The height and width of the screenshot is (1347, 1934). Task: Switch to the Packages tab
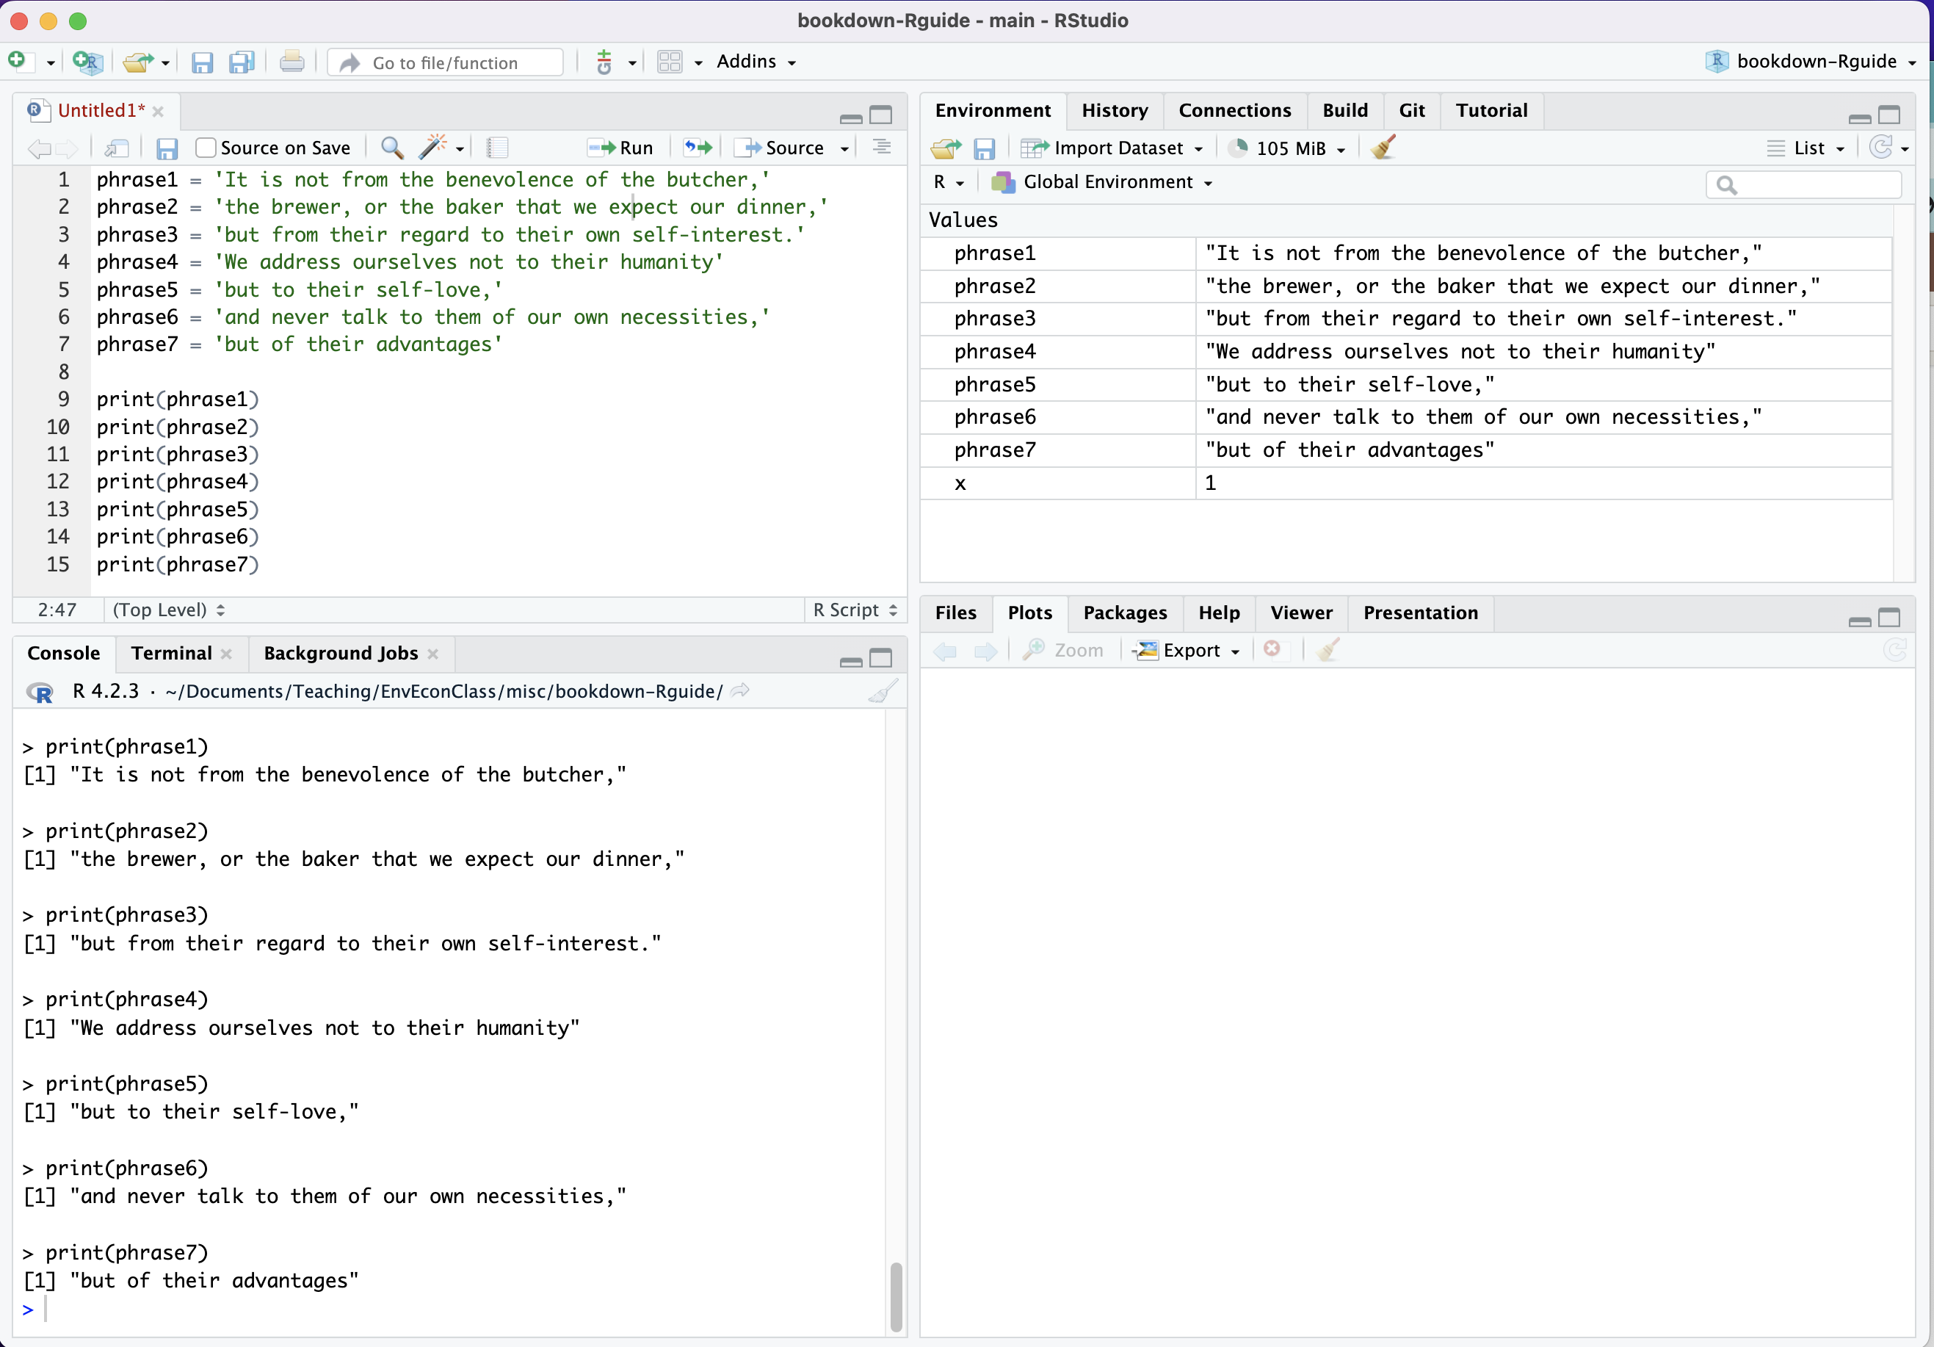click(x=1125, y=613)
